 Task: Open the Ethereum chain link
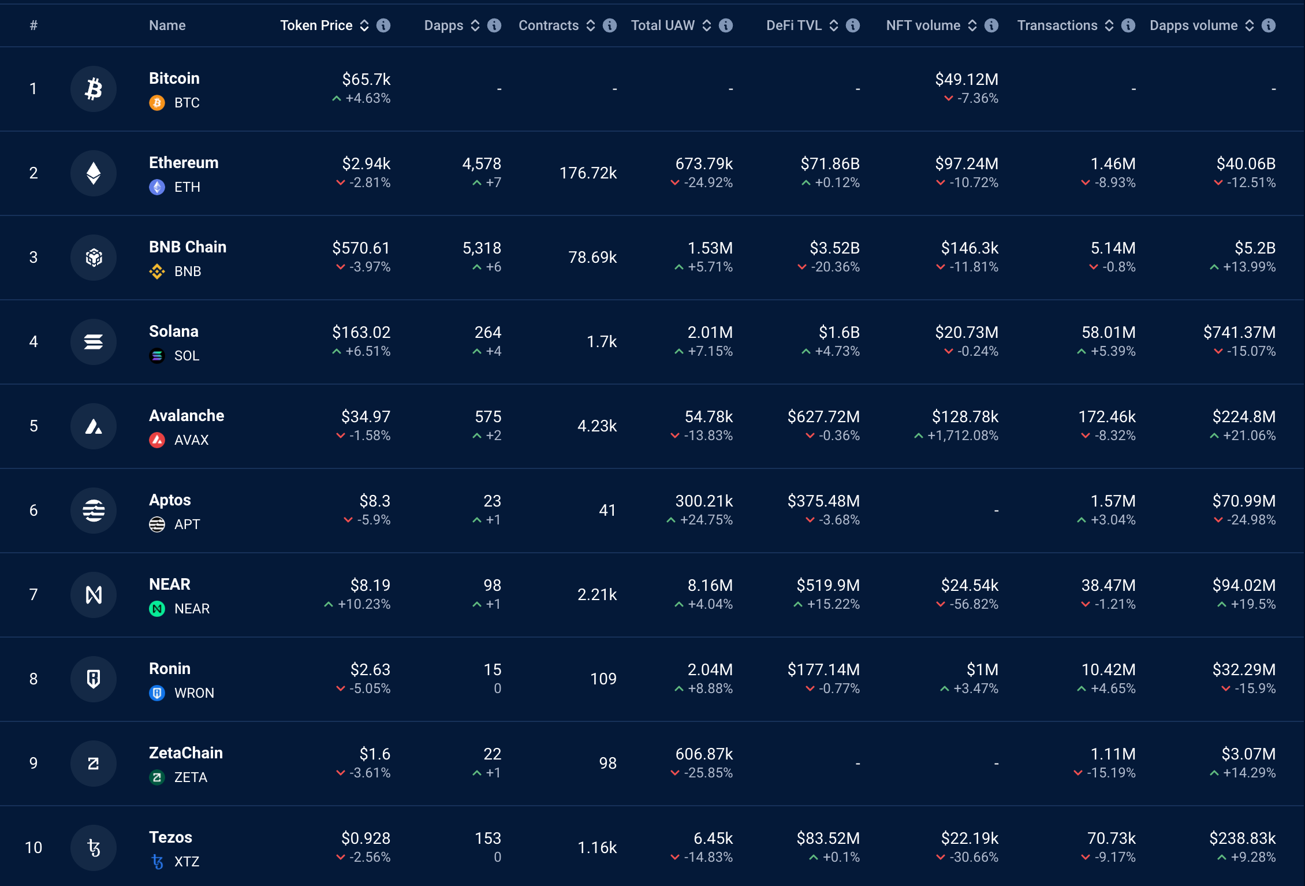tap(184, 163)
